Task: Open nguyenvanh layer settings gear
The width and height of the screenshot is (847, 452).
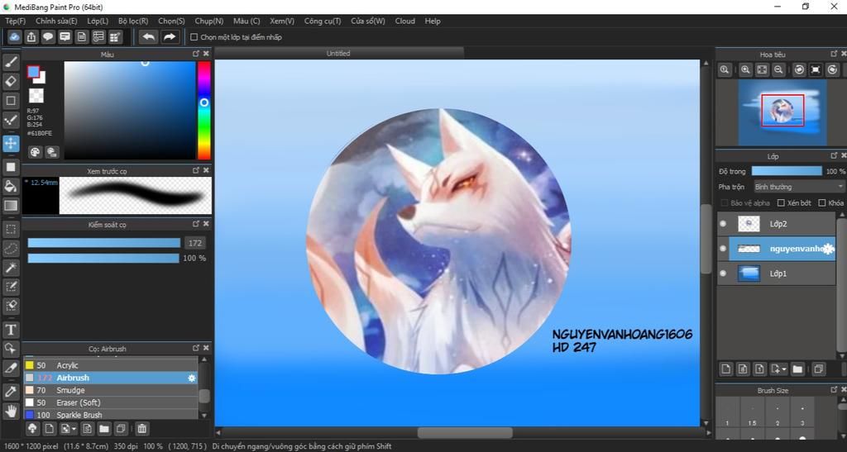Action: pos(827,249)
